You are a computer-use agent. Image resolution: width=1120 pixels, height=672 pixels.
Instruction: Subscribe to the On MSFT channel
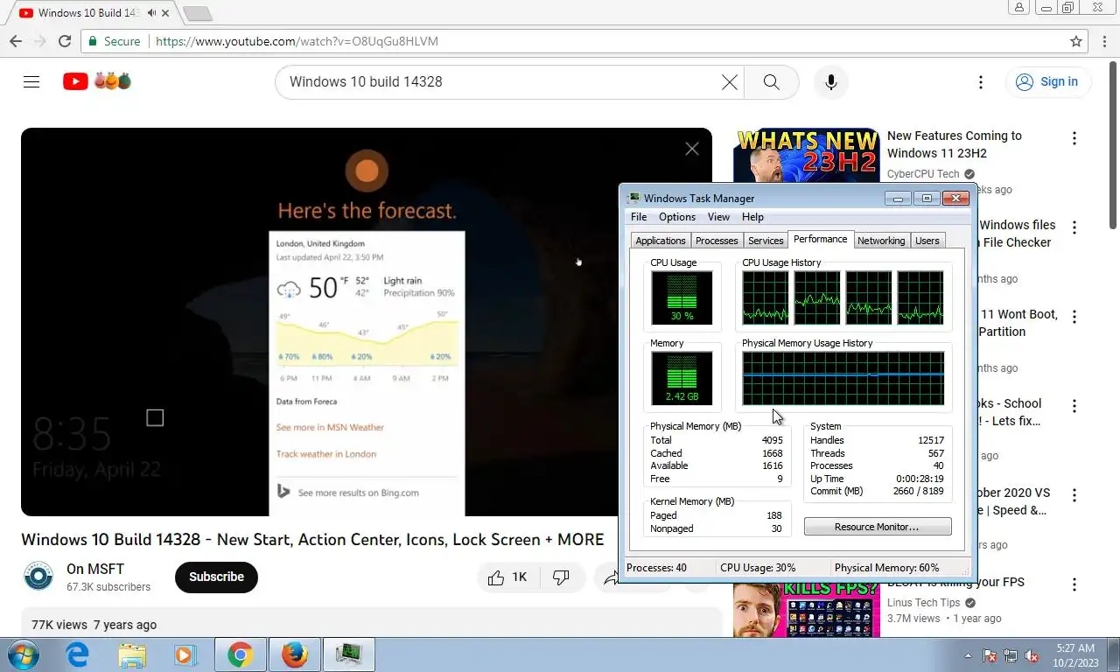tap(216, 577)
